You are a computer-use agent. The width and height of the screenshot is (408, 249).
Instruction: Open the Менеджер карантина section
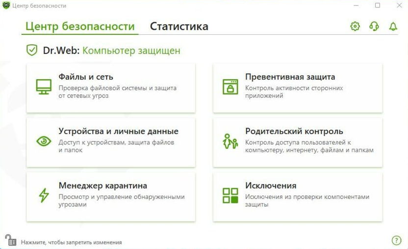[111, 197]
